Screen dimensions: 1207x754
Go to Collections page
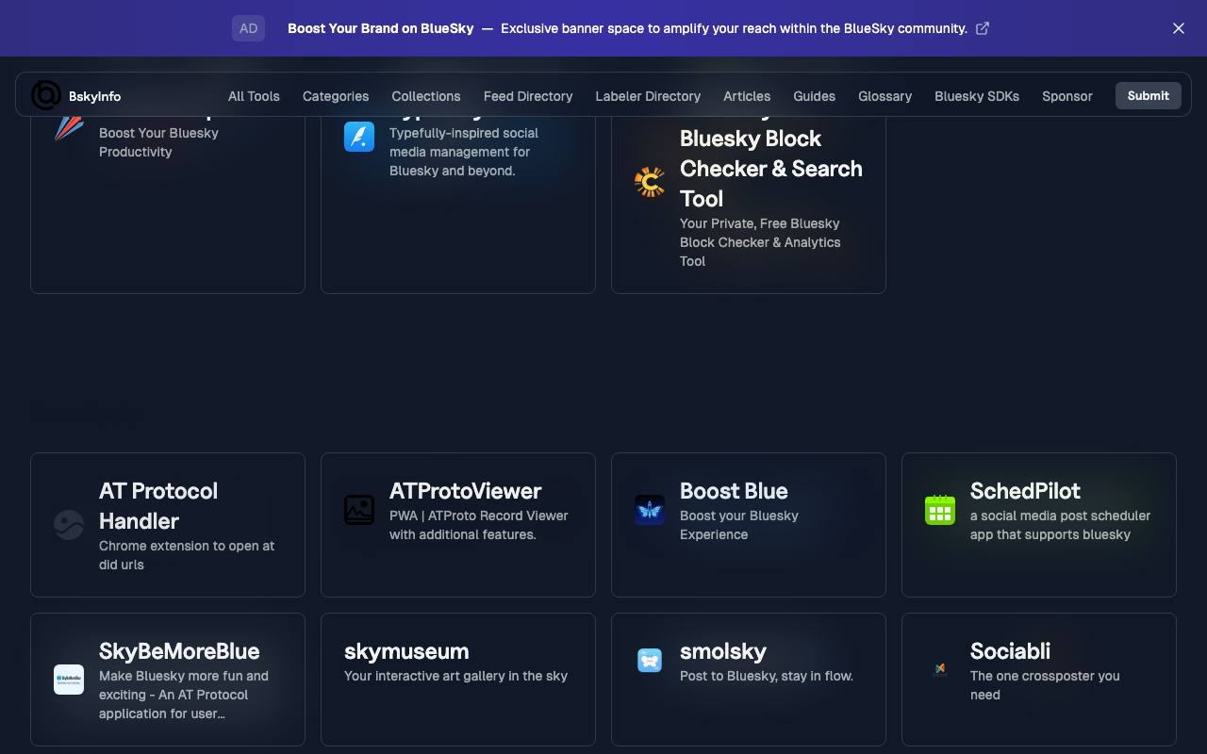426,96
